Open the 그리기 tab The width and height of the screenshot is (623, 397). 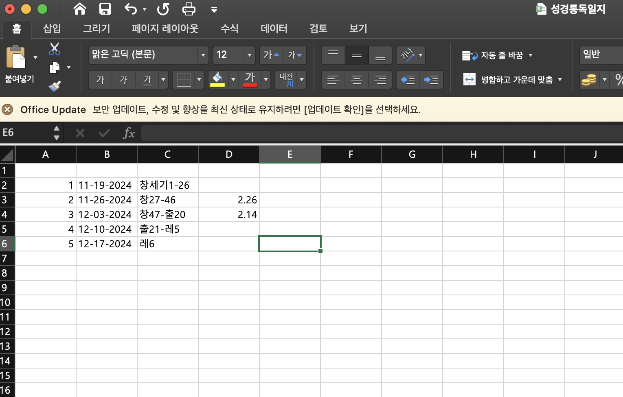pos(97,28)
